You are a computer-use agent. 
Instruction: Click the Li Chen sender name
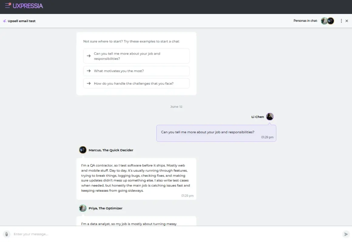click(258, 117)
